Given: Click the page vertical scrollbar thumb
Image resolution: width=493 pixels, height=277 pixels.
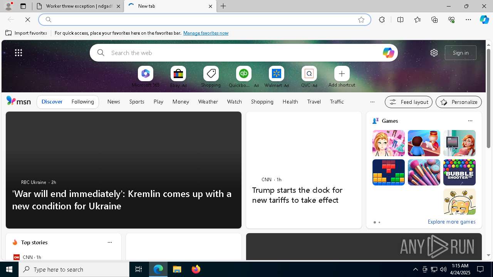Looking at the screenshot, I should pyautogui.click(x=488, y=98).
